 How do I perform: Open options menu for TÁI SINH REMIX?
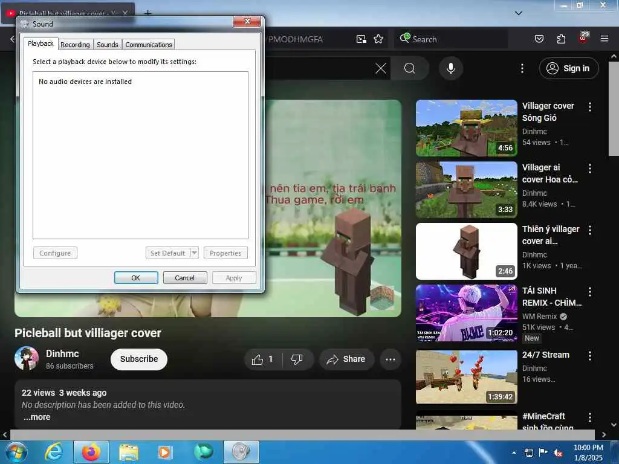click(589, 292)
